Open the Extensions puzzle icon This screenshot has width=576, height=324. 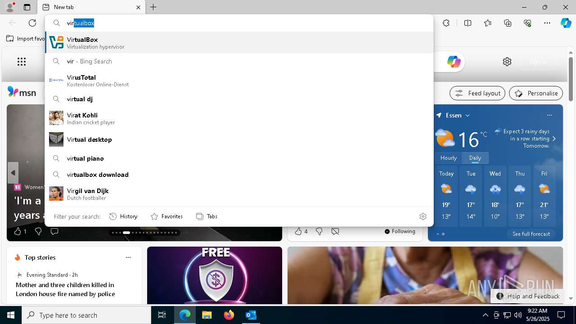click(x=446, y=23)
